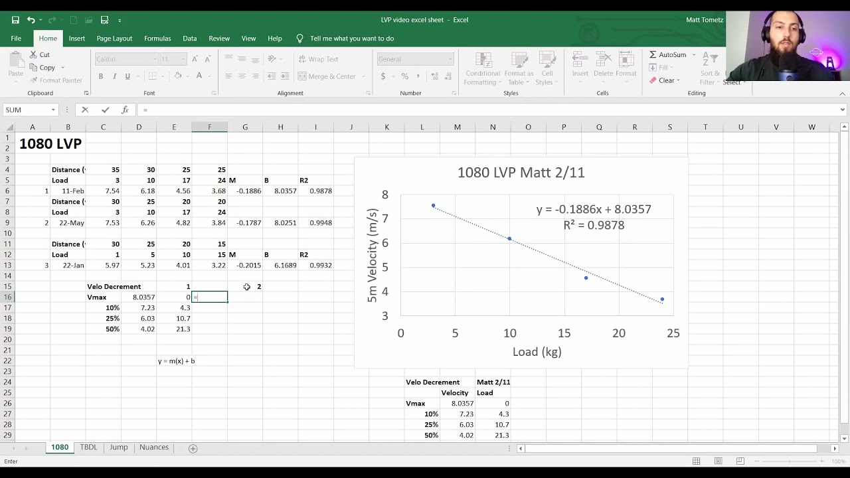Click the Orientation text angle icon
Image resolution: width=850 pixels, height=478 pixels.
point(272,59)
